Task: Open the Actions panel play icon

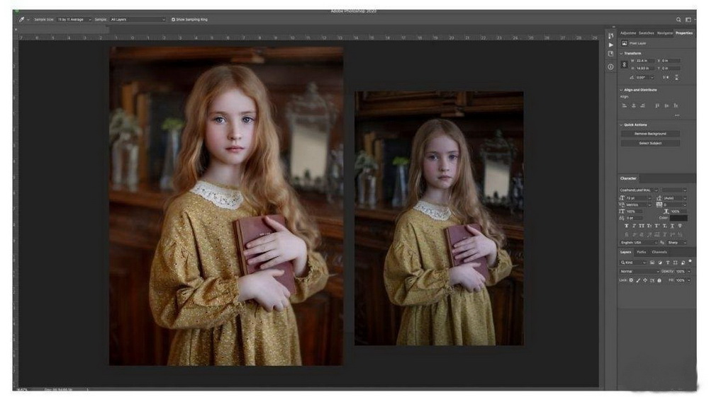Action: tap(611, 45)
